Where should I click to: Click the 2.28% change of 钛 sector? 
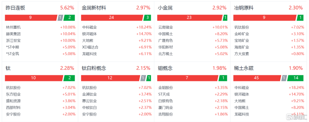67,68
